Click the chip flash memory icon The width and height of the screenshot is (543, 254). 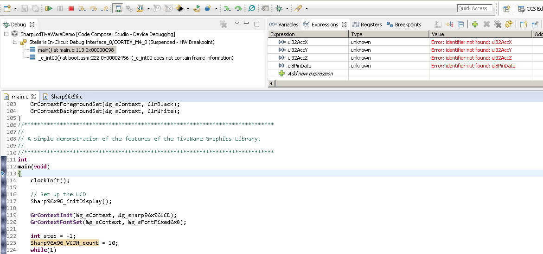click(180, 8)
